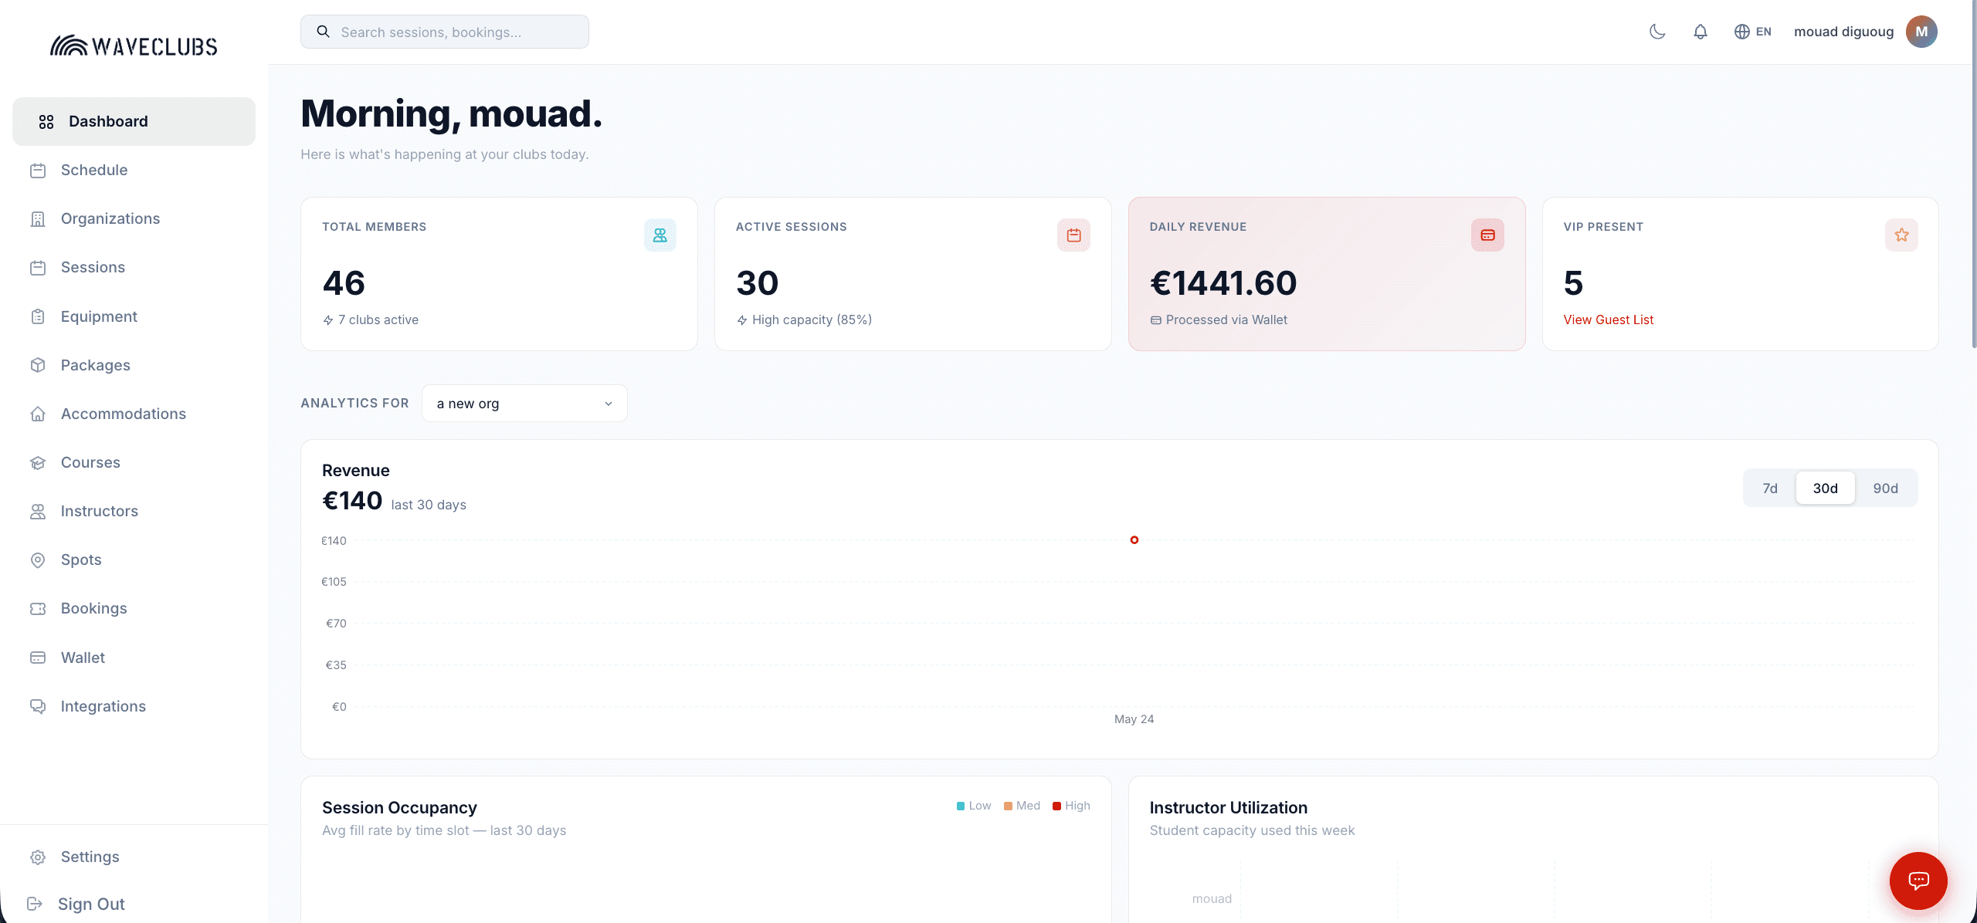
Task: Open Instructors page
Action: [x=134, y=511]
